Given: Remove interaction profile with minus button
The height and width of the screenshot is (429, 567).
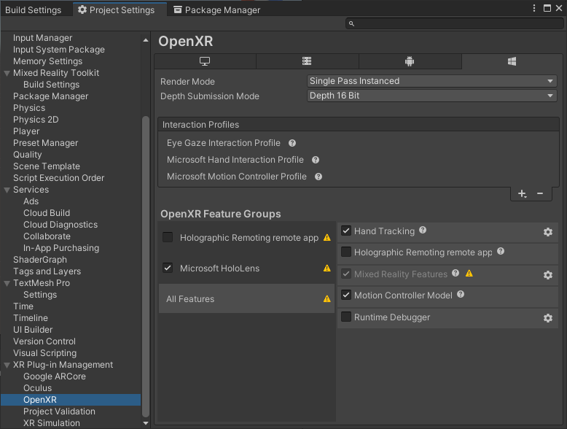Looking at the screenshot, I should 540,193.
